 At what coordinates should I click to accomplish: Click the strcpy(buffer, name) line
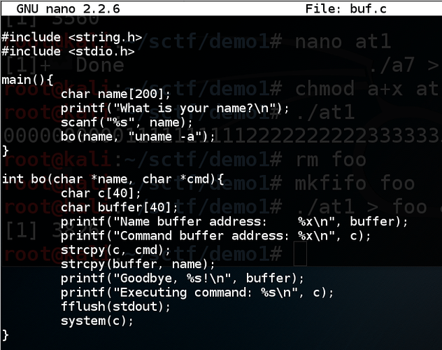(138, 265)
